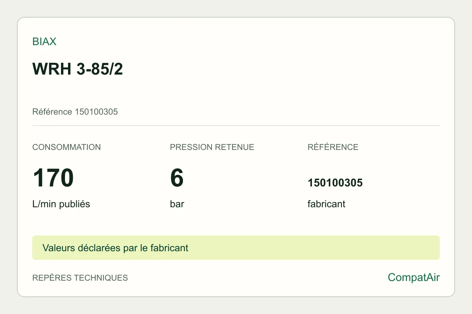Click the 'Référence 150100305' line under title
This screenshot has height=314, width=472.
pyautogui.click(x=75, y=112)
